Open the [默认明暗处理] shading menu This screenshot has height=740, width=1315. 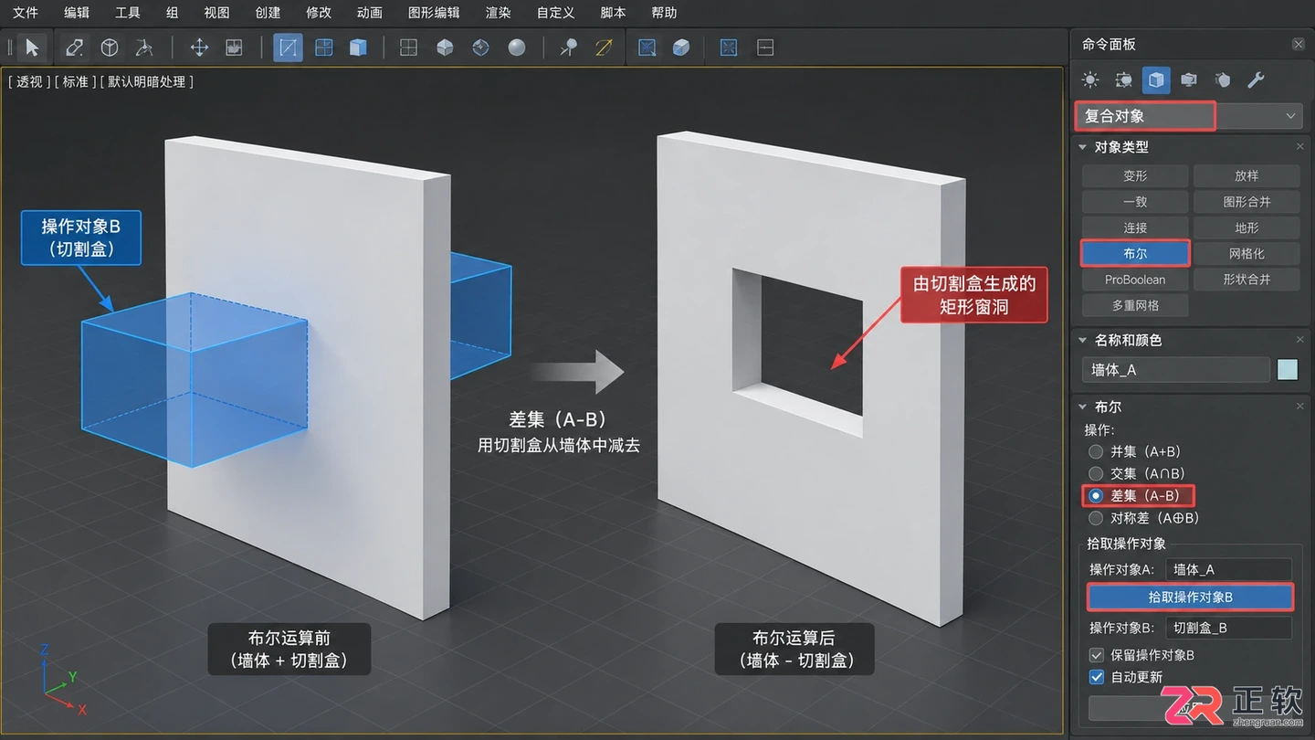(147, 81)
